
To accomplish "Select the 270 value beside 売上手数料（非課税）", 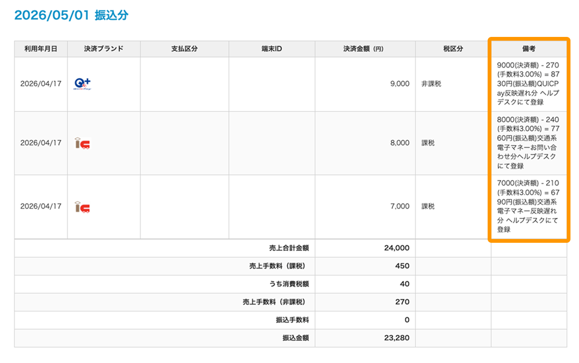I will pyautogui.click(x=402, y=302).
